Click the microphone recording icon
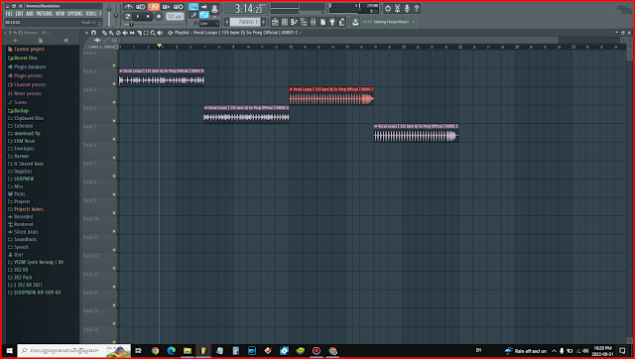Viewport: 635px width, 359px height. click(x=407, y=8)
